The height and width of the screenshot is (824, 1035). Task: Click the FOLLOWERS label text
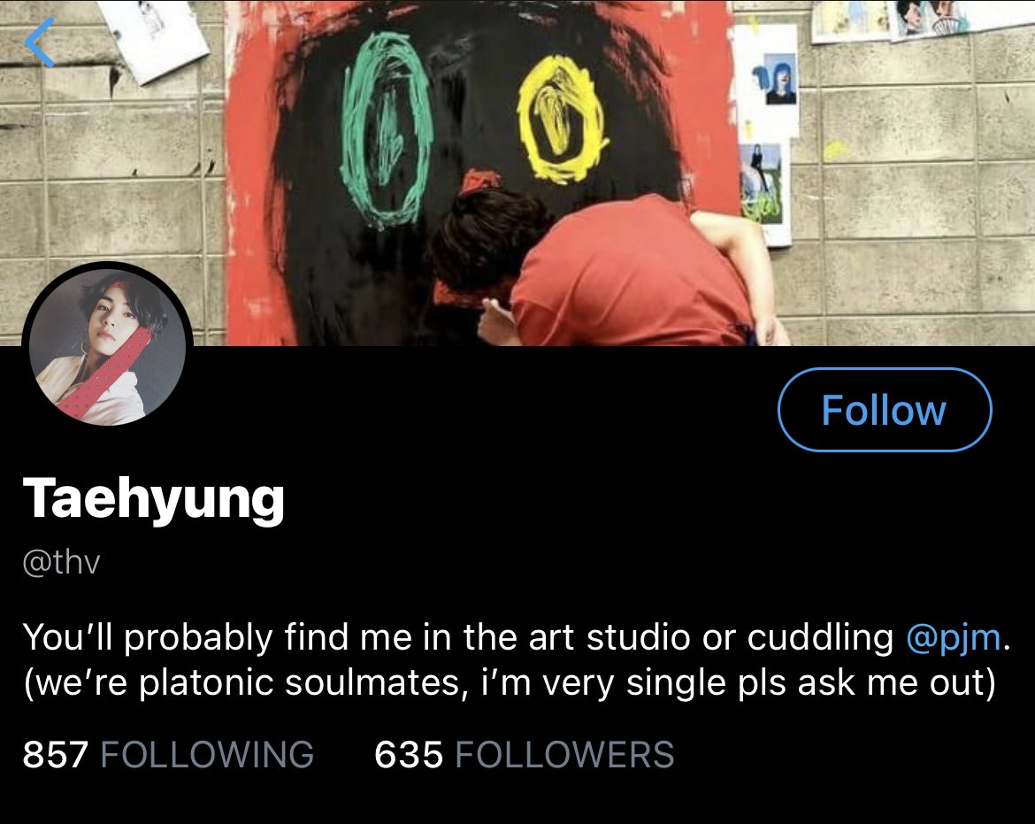coord(565,754)
